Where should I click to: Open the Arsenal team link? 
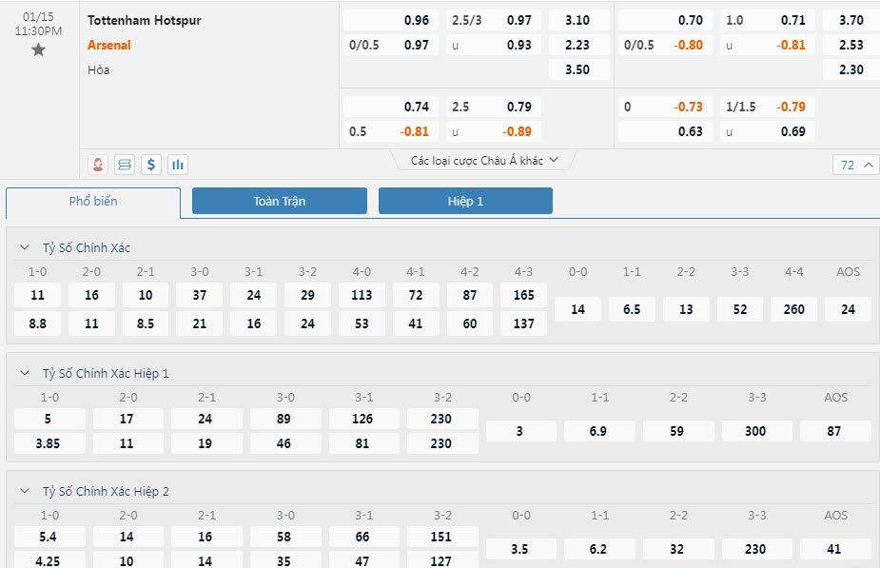[x=109, y=45]
